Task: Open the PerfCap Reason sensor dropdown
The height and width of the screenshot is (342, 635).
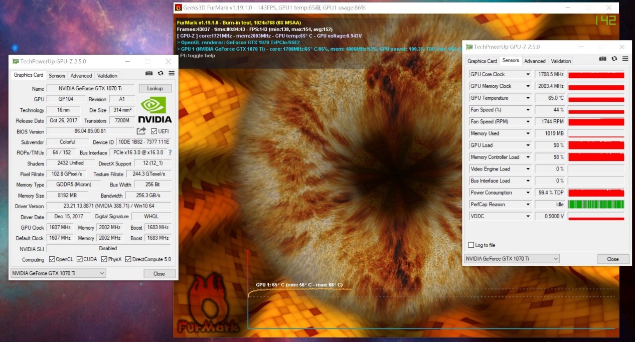Action: click(528, 204)
